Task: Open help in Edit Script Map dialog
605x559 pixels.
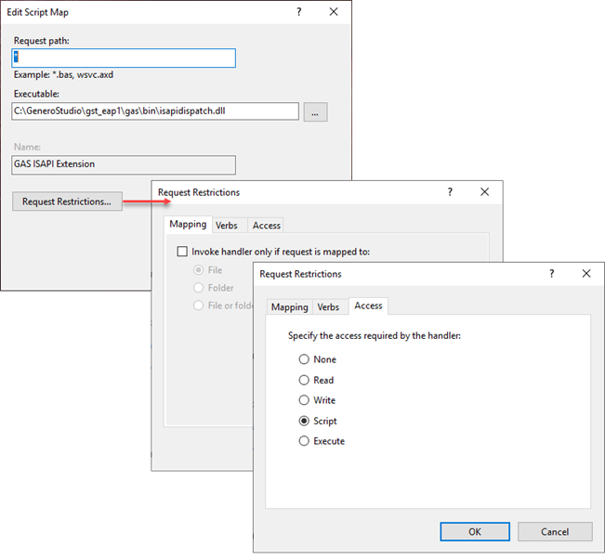Action: tap(299, 12)
